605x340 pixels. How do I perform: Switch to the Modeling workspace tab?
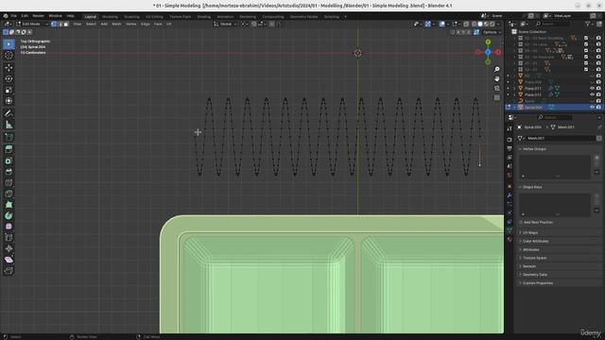coord(110,17)
